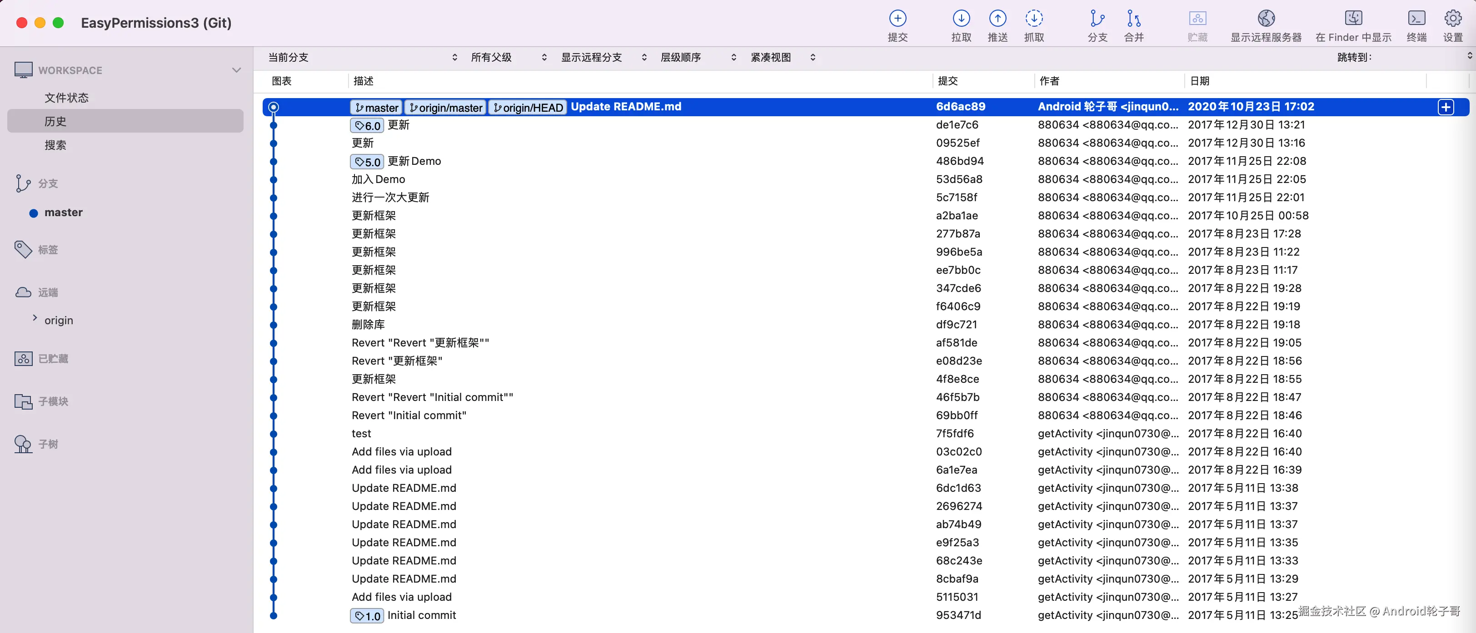Select 搜索 in the workspace sidebar
Image resolution: width=1476 pixels, height=633 pixels.
(x=55, y=145)
